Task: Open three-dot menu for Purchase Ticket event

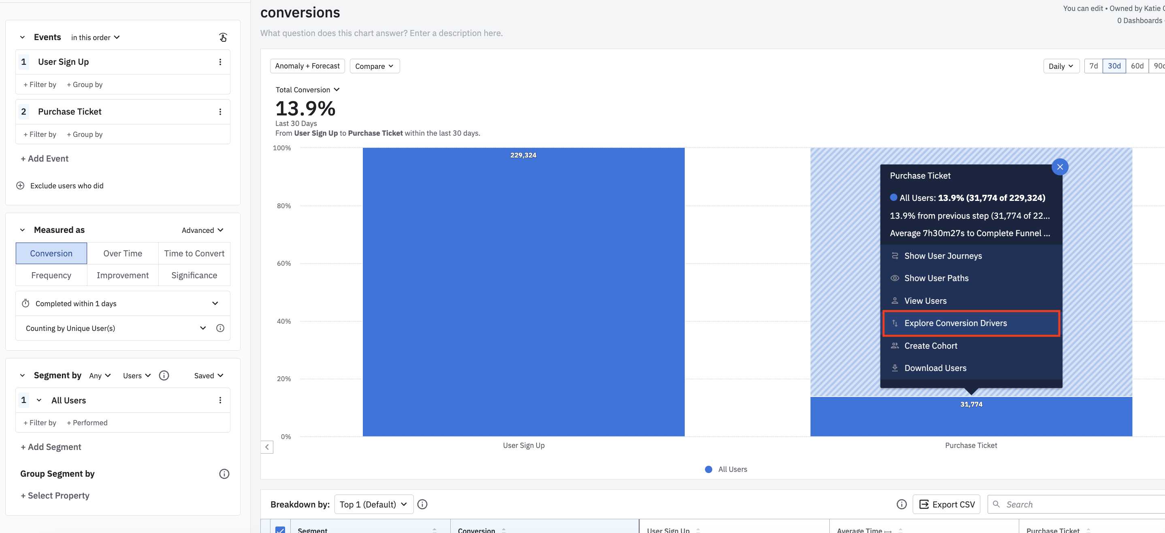Action: [x=220, y=112]
